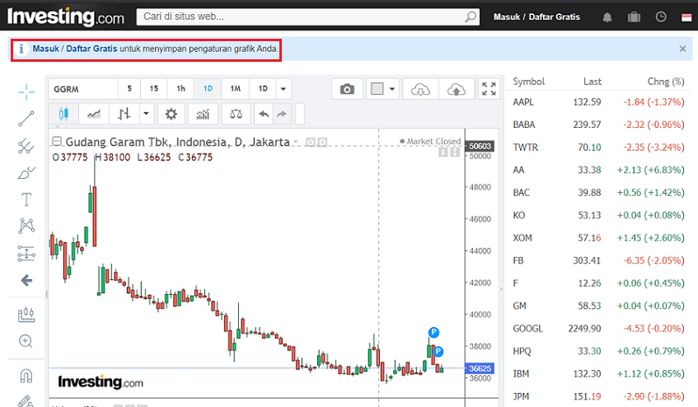
Task: Click the GGRM symbol input field
Action: click(83, 89)
